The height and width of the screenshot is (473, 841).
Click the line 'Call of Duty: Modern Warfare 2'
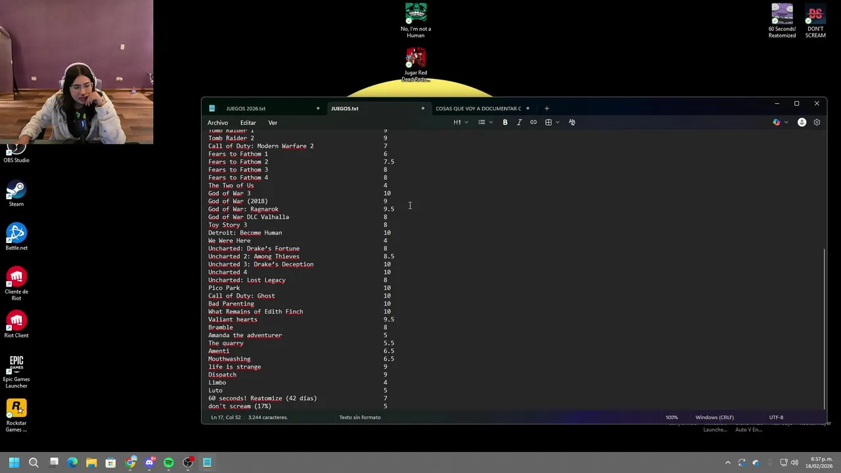(x=261, y=146)
